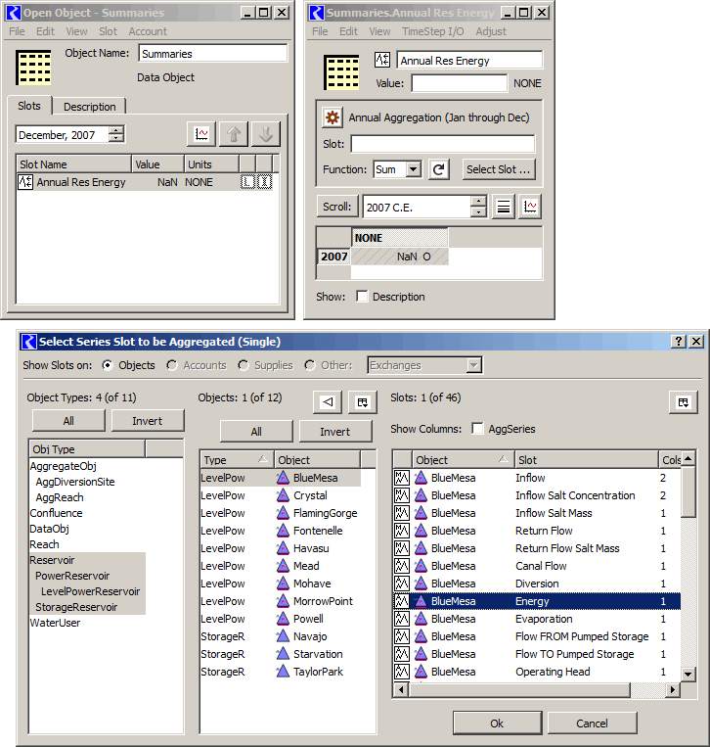Viewport: 710px width, 747px height.
Task: Open the TimeStep I/O menu
Action: tap(432, 31)
